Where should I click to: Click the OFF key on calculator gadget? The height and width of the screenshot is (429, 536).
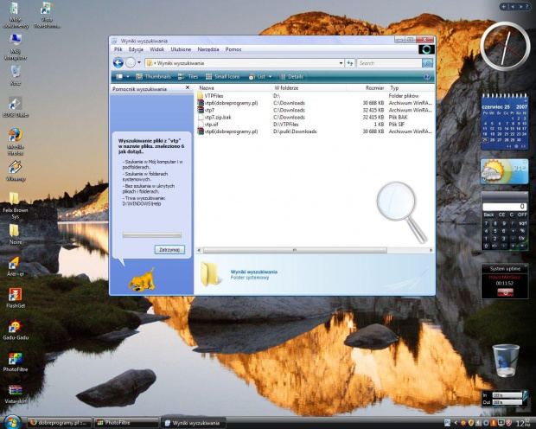(522, 214)
